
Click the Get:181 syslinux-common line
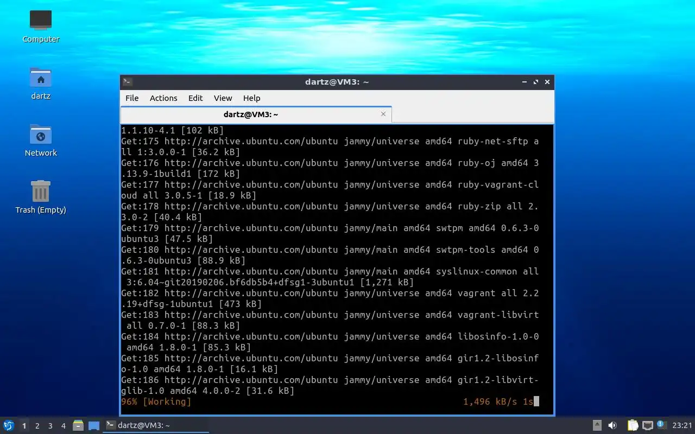click(x=330, y=277)
